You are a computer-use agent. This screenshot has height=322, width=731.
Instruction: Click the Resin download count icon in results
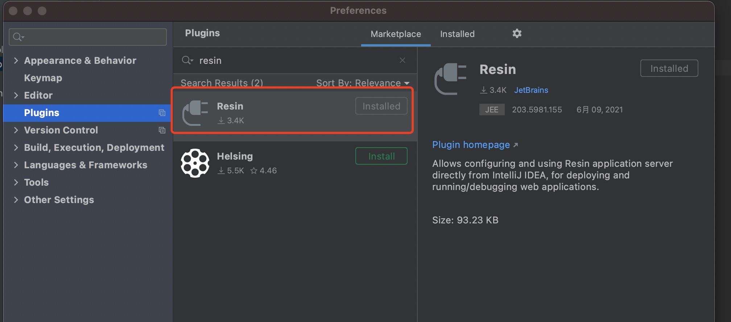pos(221,120)
